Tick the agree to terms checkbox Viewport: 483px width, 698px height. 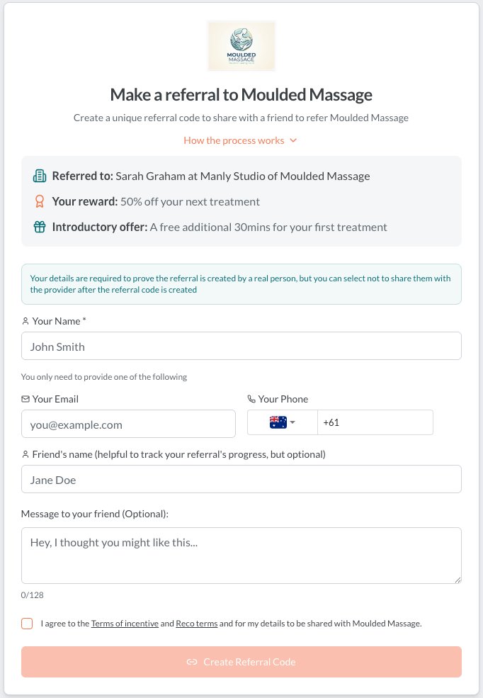pyautogui.click(x=27, y=623)
